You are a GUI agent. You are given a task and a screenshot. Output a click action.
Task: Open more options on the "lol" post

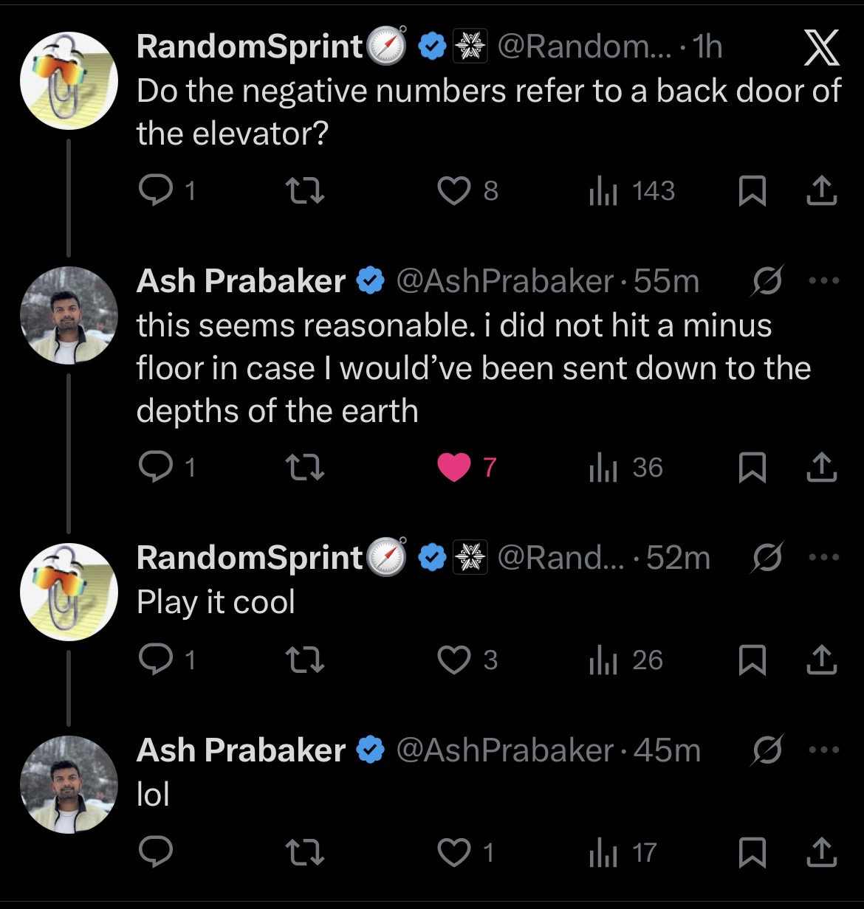(824, 750)
